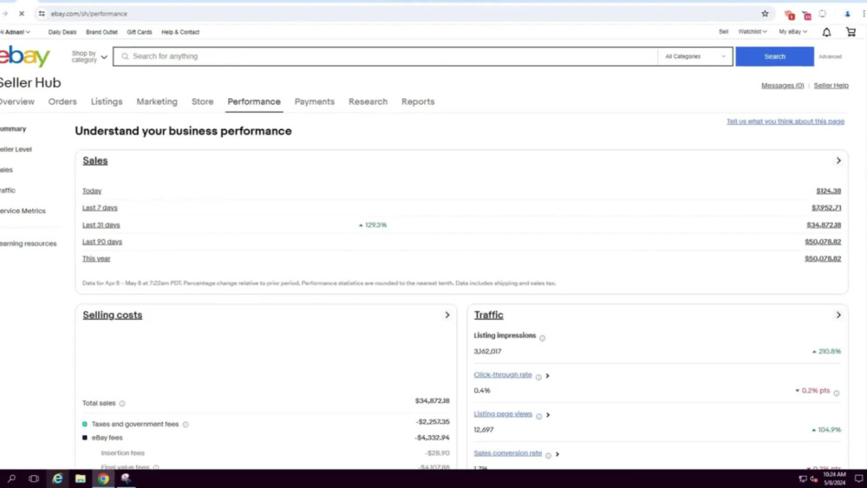The width and height of the screenshot is (867, 488).
Task: Open notifications bell icon
Action: (x=826, y=32)
